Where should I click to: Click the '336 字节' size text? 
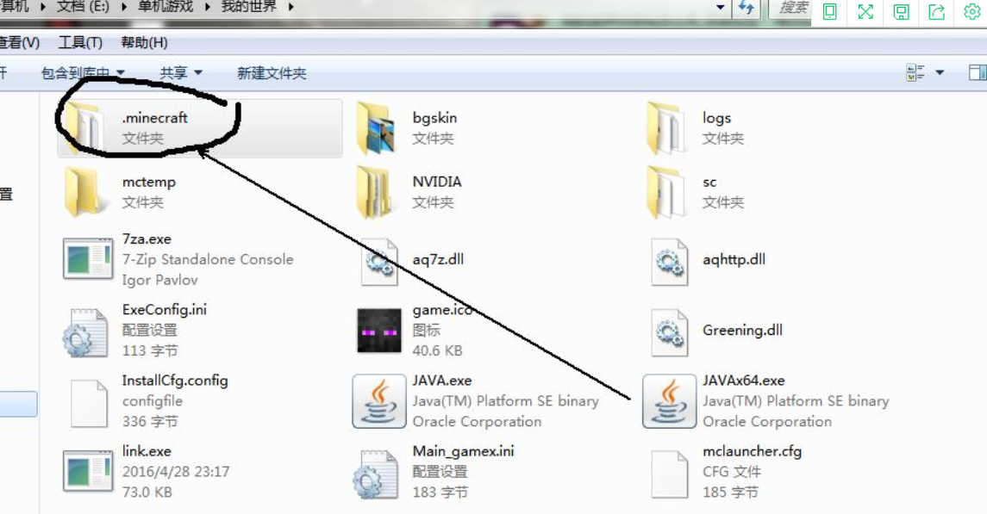tap(150, 421)
